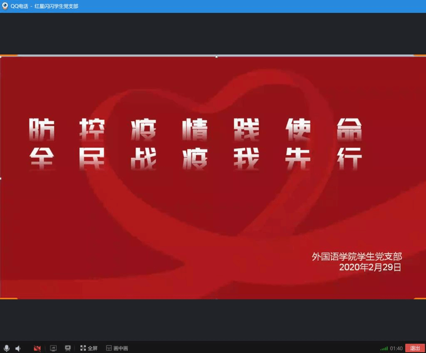Click the slide line 全民战疫我先行
Image resolution: width=426 pixels, height=353 pixels.
point(196,158)
